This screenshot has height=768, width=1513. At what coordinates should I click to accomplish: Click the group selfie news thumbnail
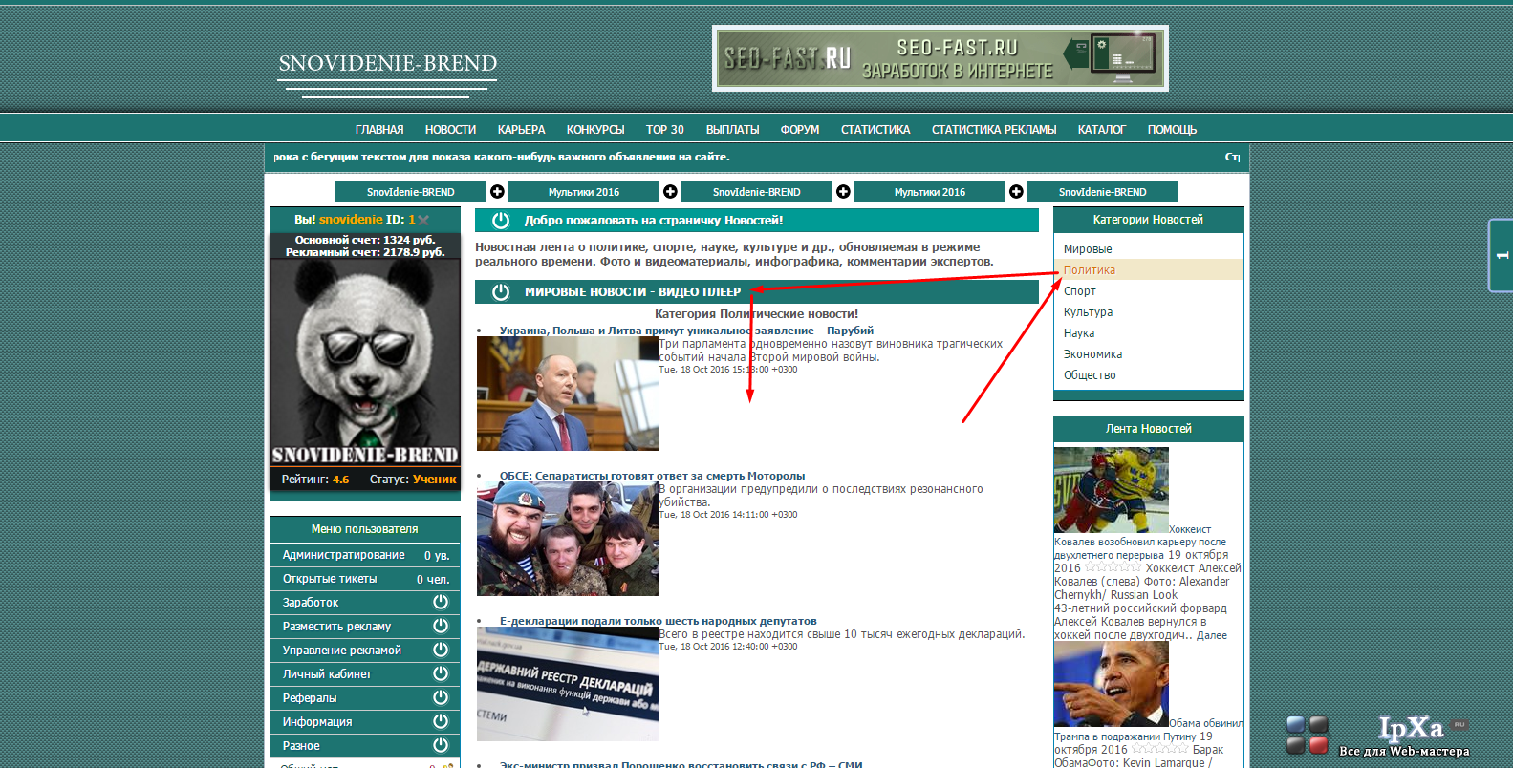(568, 539)
